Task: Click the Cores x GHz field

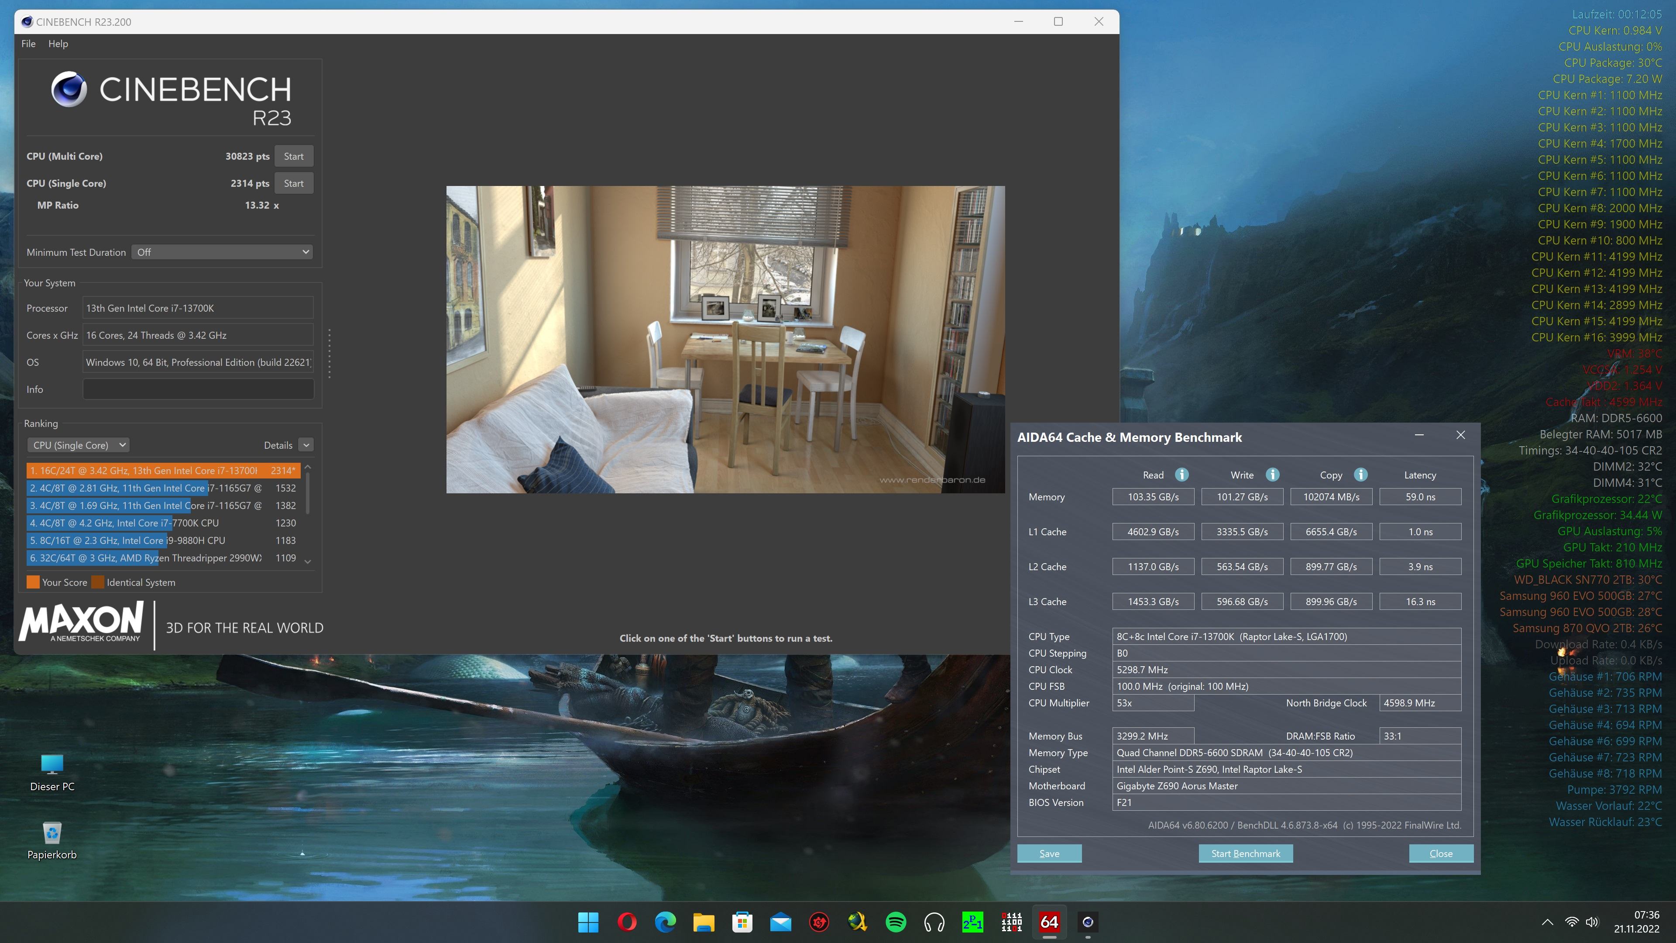Action: 198,335
